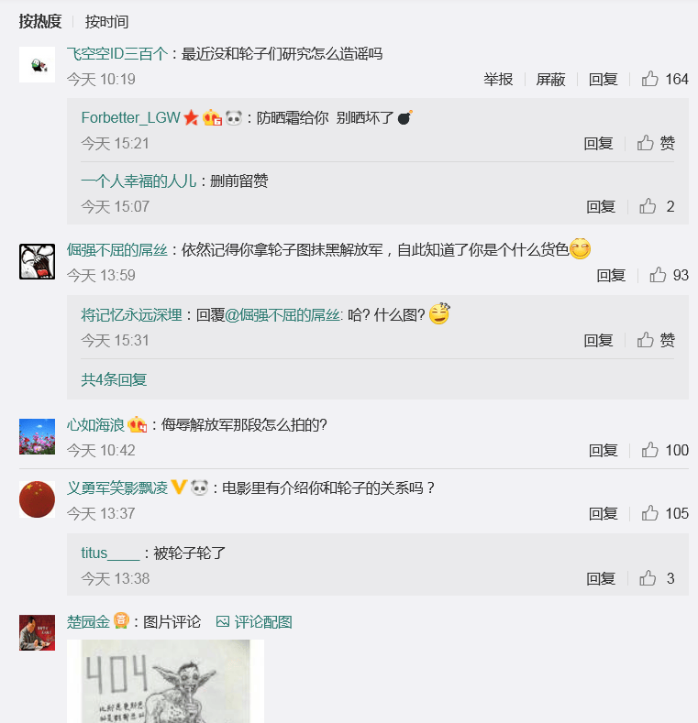
Task: Report the first comment via 举报
Action: coord(498,80)
